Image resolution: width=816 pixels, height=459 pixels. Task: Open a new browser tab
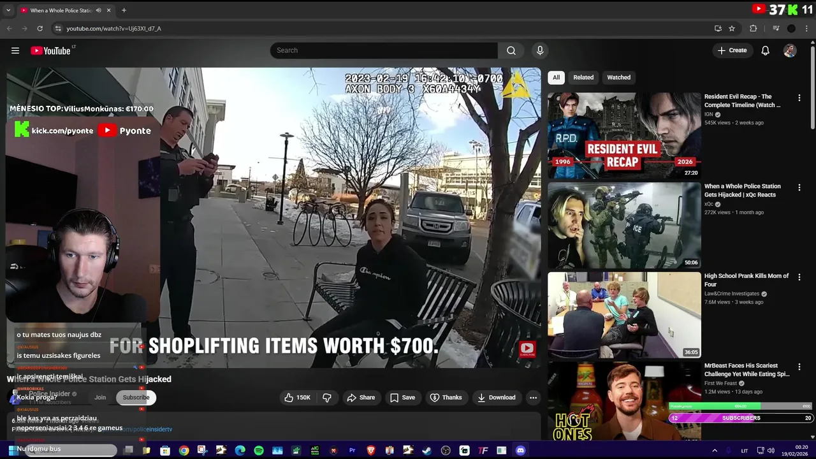[124, 10]
